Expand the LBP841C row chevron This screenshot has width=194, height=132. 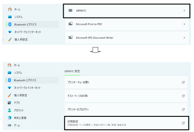(x=184, y=11)
